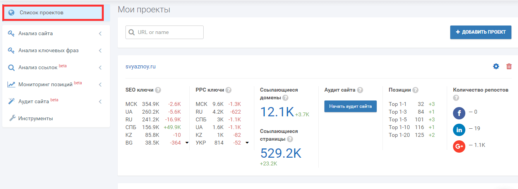Click help icon next to Ссылающиеся домены
This screenshot has width=518, height=189.
pyautogui.click(x=285, y=98)
